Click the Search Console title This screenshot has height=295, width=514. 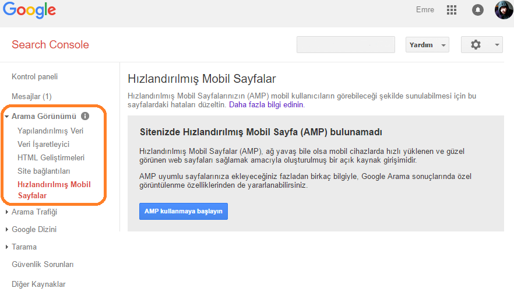51,44
